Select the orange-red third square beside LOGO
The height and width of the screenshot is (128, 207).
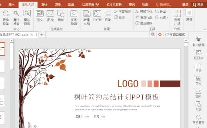(x=156, y=83)
